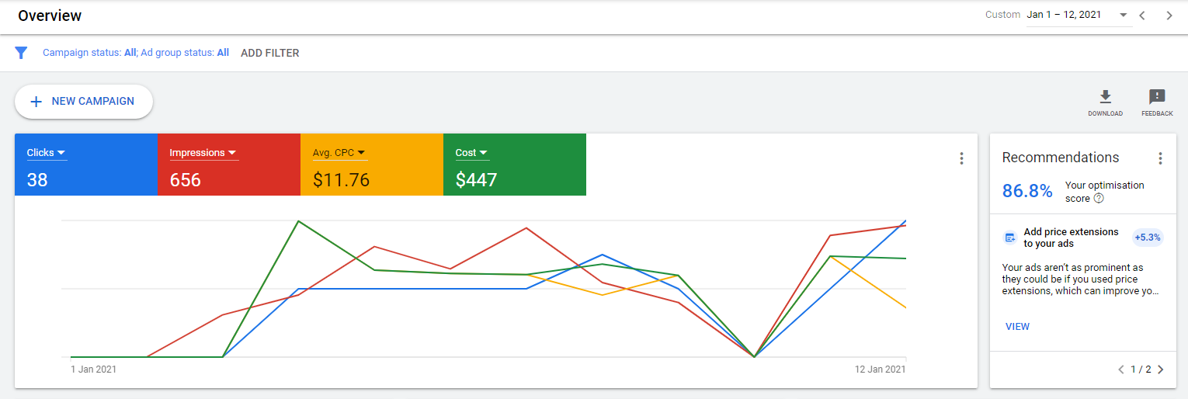1188x399 pixels.
Task: Show next recommendation page
Action: coord(1161,370)
